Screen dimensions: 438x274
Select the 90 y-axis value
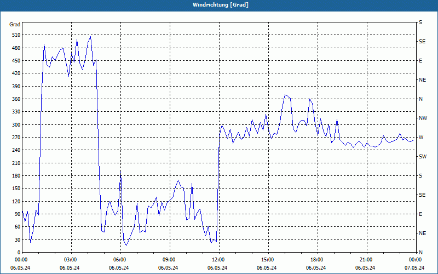18,214
